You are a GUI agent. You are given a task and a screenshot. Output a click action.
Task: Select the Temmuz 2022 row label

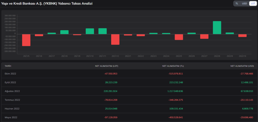pyautogui.click(x=12, y=100)
